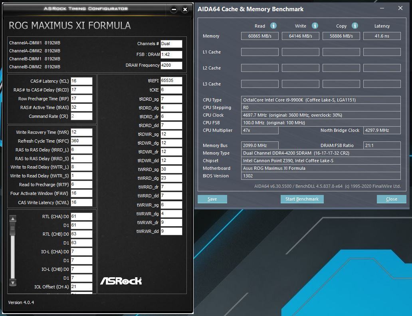Click the ChannelA-DIMM1 8192MB entry
Screen dimensions: 412x316
pyautogui.click(x=35, y=43)
